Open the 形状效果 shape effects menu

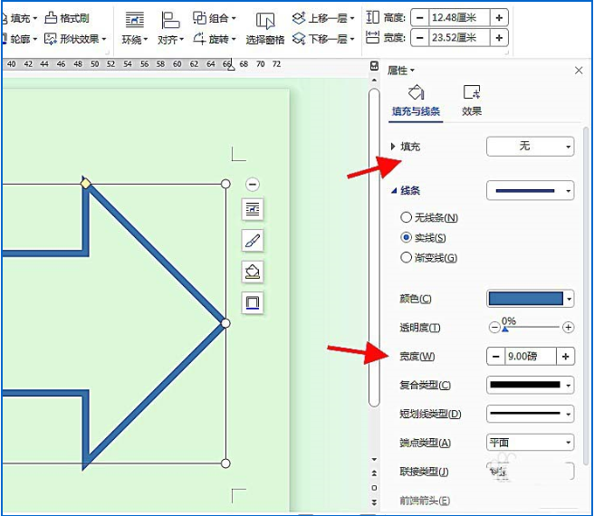point(75,39)
